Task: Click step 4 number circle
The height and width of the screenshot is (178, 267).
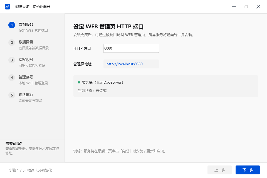Action: 12,78
